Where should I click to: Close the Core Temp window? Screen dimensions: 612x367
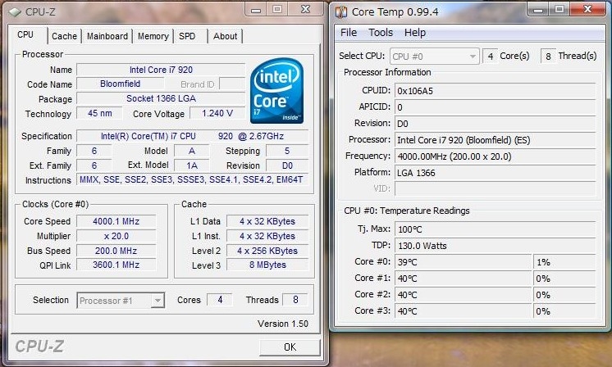click(588, 9)
